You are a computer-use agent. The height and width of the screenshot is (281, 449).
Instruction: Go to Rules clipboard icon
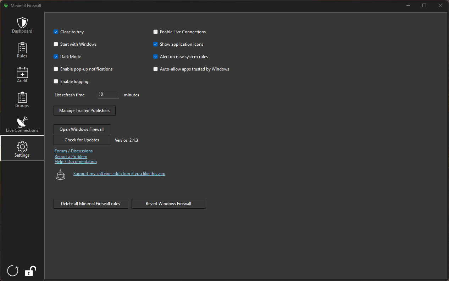coord(22,48)
